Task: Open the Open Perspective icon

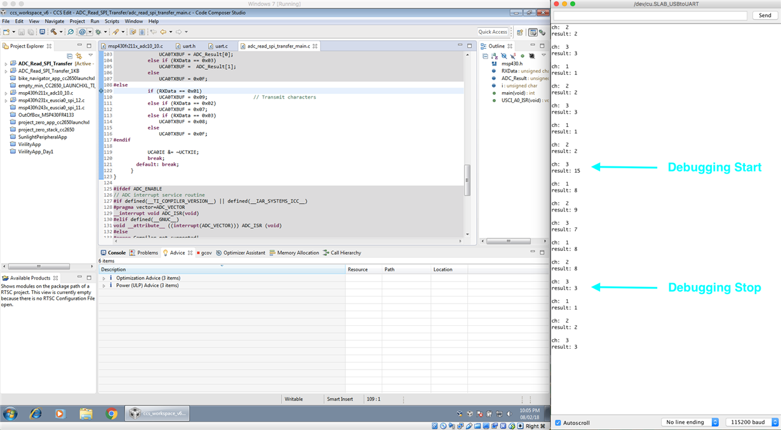Action: [x=520, y=32]
